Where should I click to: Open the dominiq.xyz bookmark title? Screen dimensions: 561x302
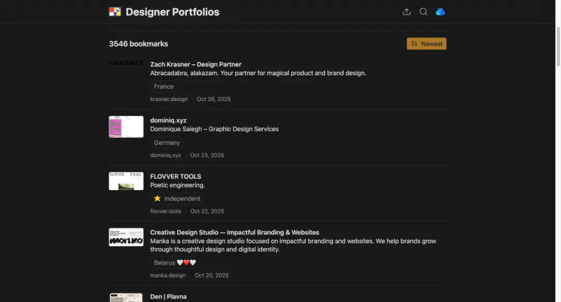pos(168,120)
